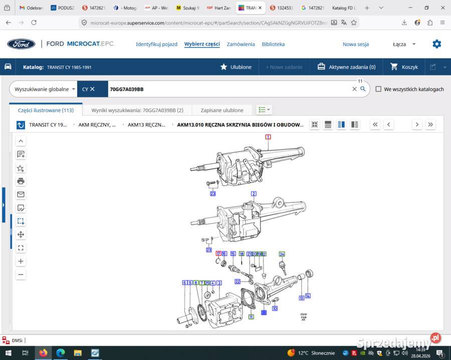Viewport: 451px width, 360px height.
Task: Toggle the split illustration/list layout view
Action: [341, 124]
